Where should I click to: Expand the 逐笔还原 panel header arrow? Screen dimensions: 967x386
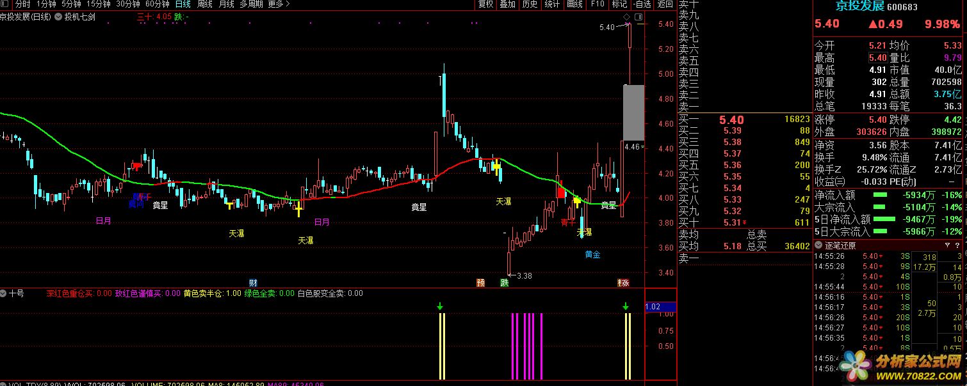coord(819,245)
